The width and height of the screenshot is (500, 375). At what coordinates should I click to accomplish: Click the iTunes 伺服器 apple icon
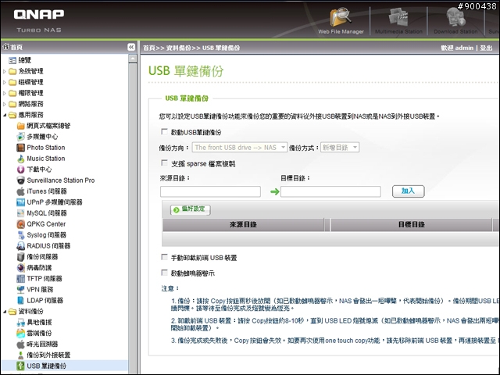[x=21, y=191]
